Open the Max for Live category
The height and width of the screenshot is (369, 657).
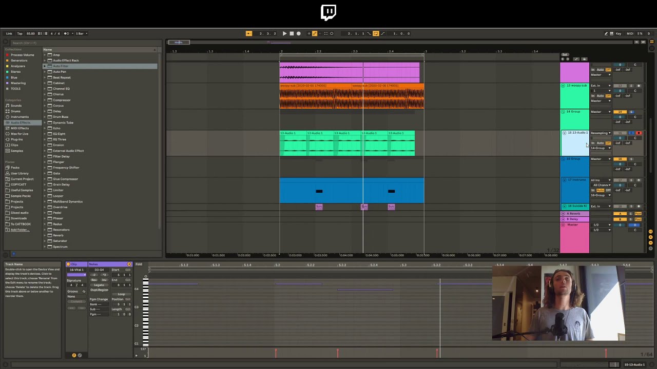click(19, 134)
